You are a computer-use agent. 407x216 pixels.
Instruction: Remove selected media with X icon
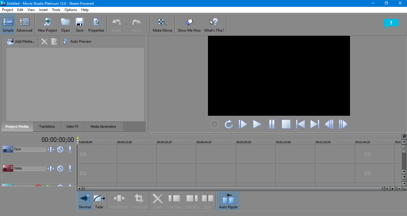(x=44, y=41)
